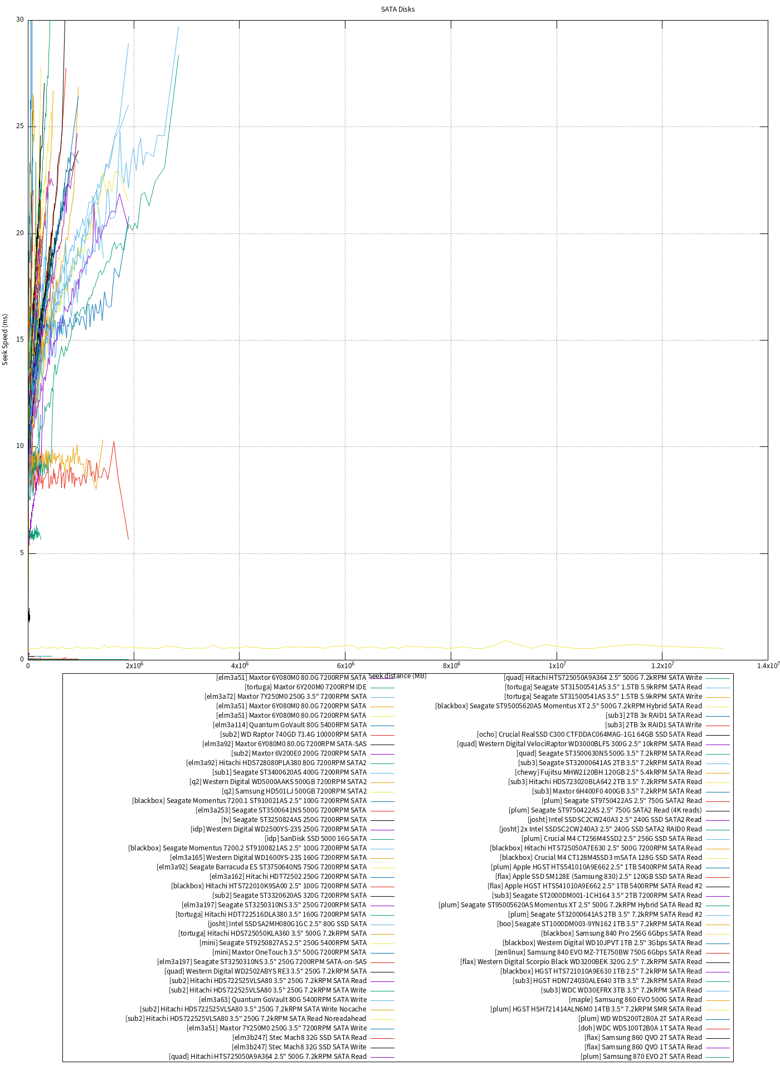Image resolution: width=780 pixels, height=1070 pixels.
Task: Click the 'Seek Speed (ms)' y-axis label
Action: tap(6, 339)
